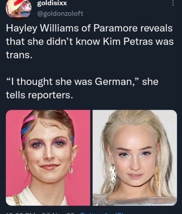Screen dimensions: 182x214
Task: Click the tweet timestamp below the photos
Action: pyautogui.click(x=22, y=213)
